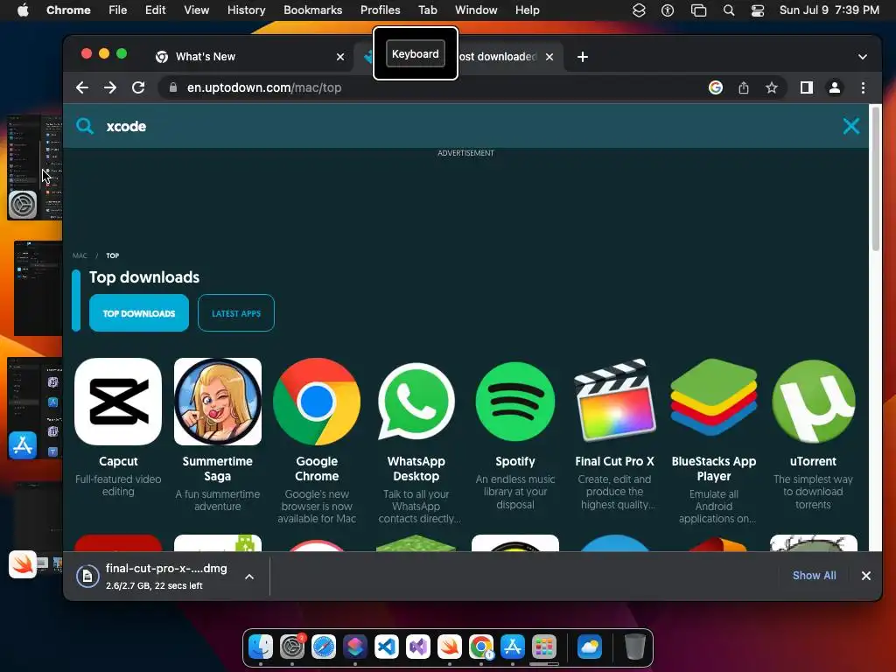Open the Trash in the Dock
The height and width of the screenshot is (672, 896).
(x=635, y=647)
